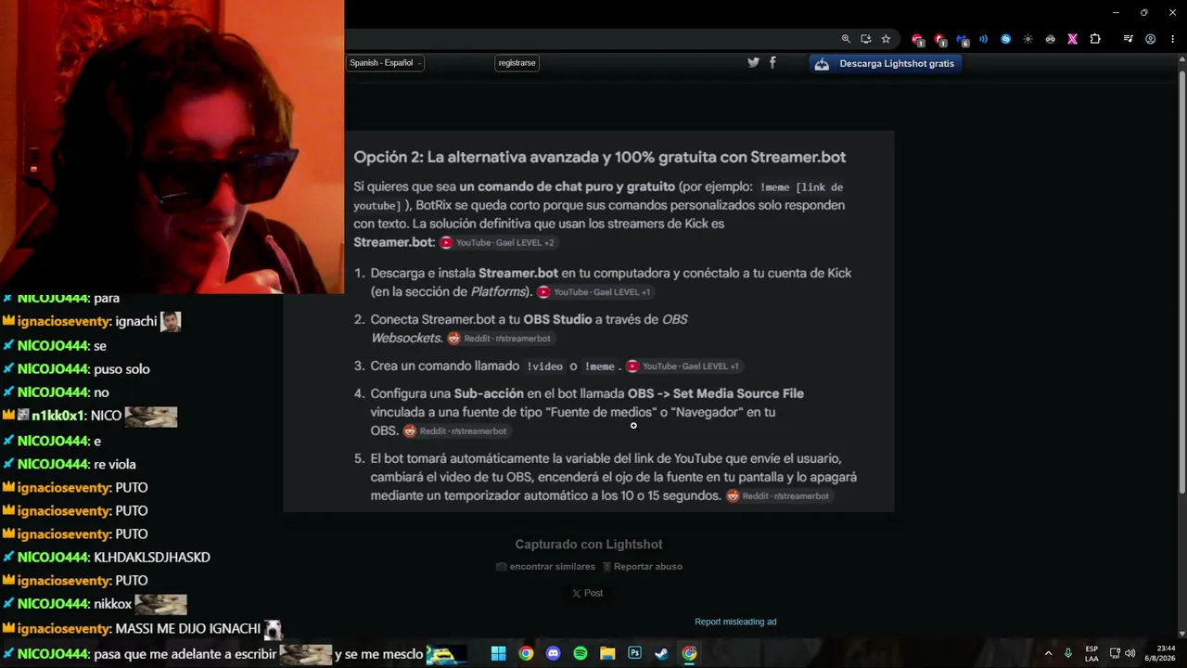Image resolution: width=1187 pixels, height=668 pixels.
Task: Open Steam from the taskbar
Action: pyautogui.click(x=661, y=653)
